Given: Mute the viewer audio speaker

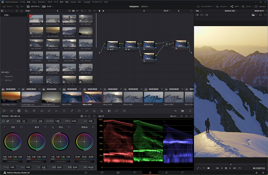Looking at the screenshot, I should [209, 168].
